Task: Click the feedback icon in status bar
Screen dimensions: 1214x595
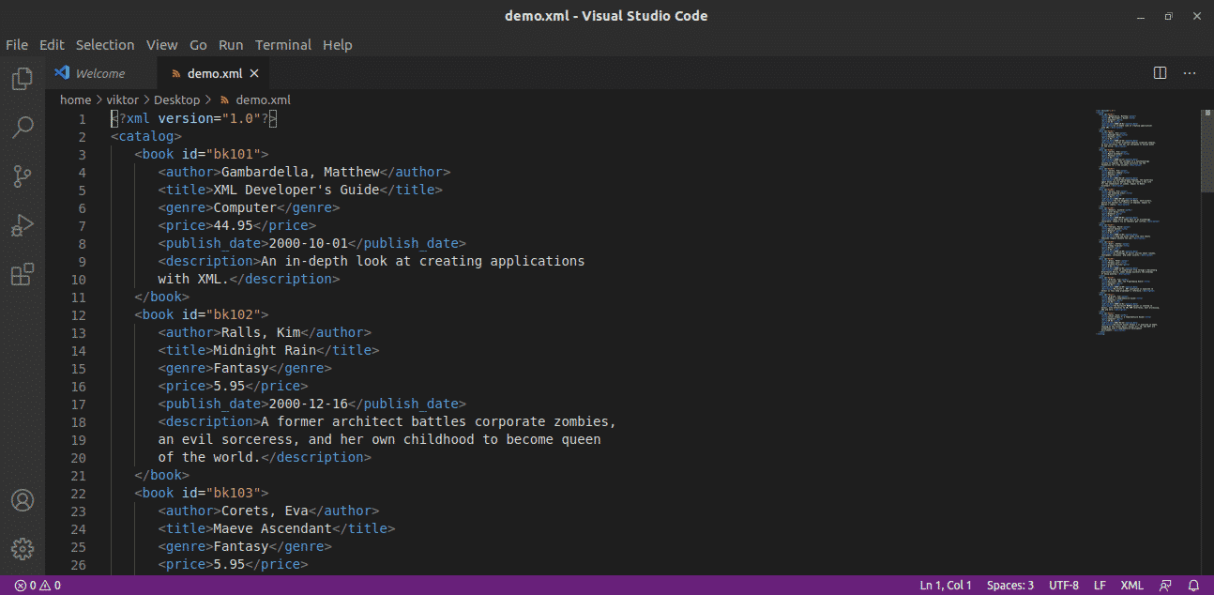Action: coord(1165,586)
